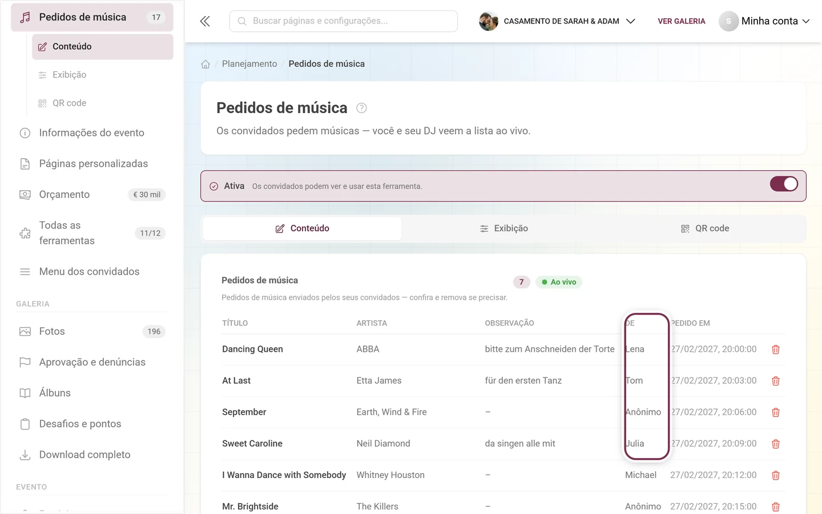The image size is (822, 514).
Task: Select Conteúdo in sidebar submenu
Action: coord(102,47)
